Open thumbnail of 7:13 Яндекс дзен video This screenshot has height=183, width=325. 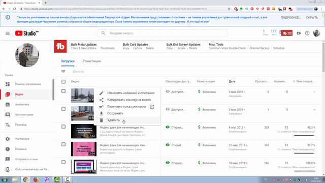click(x=83, y=131)
